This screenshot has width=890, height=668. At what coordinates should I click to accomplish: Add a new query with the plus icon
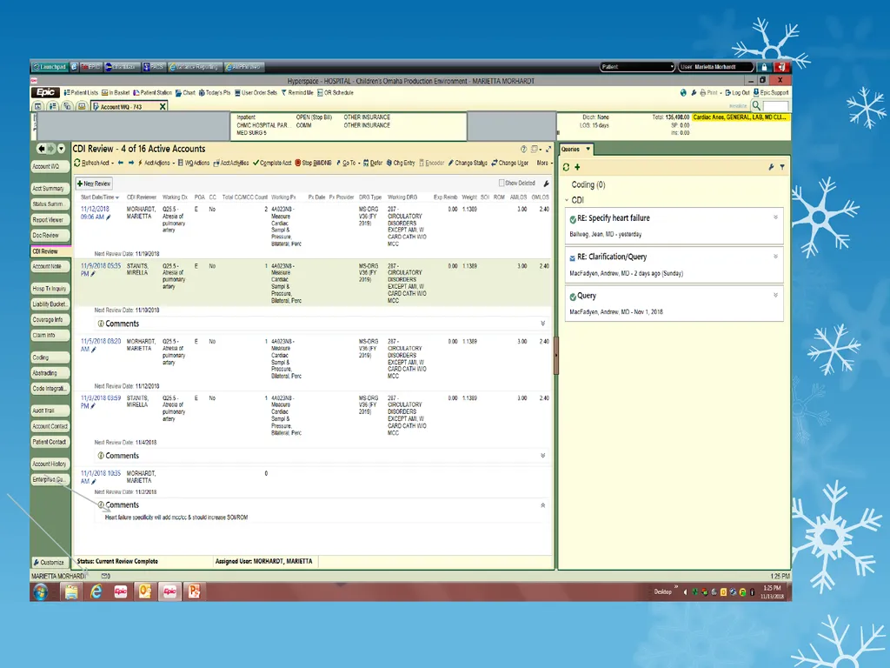tap(577, 167)
